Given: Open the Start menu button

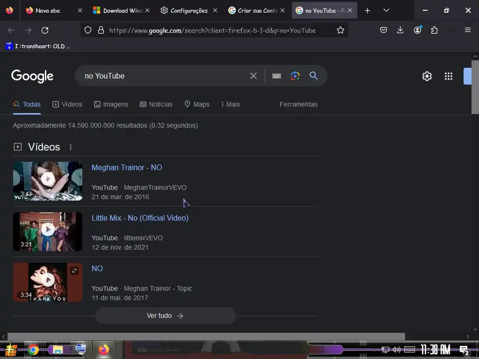Looking at the screenshot, I should (11, 350).
